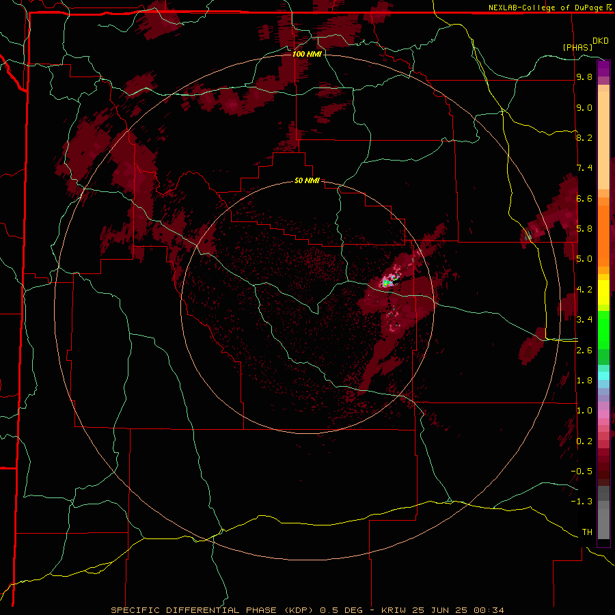The height and width of the screenshot is (615, 615).
Task: Pick the dark red segment near -0.5
Action: pos(603,471)
